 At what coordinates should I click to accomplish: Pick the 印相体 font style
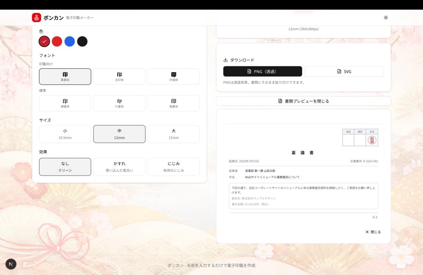pos(173,77)
